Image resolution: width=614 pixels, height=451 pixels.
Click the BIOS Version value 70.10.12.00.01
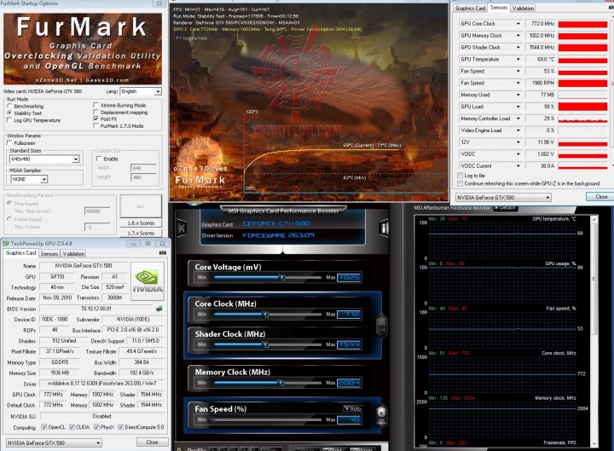click(x=96, y=309)
